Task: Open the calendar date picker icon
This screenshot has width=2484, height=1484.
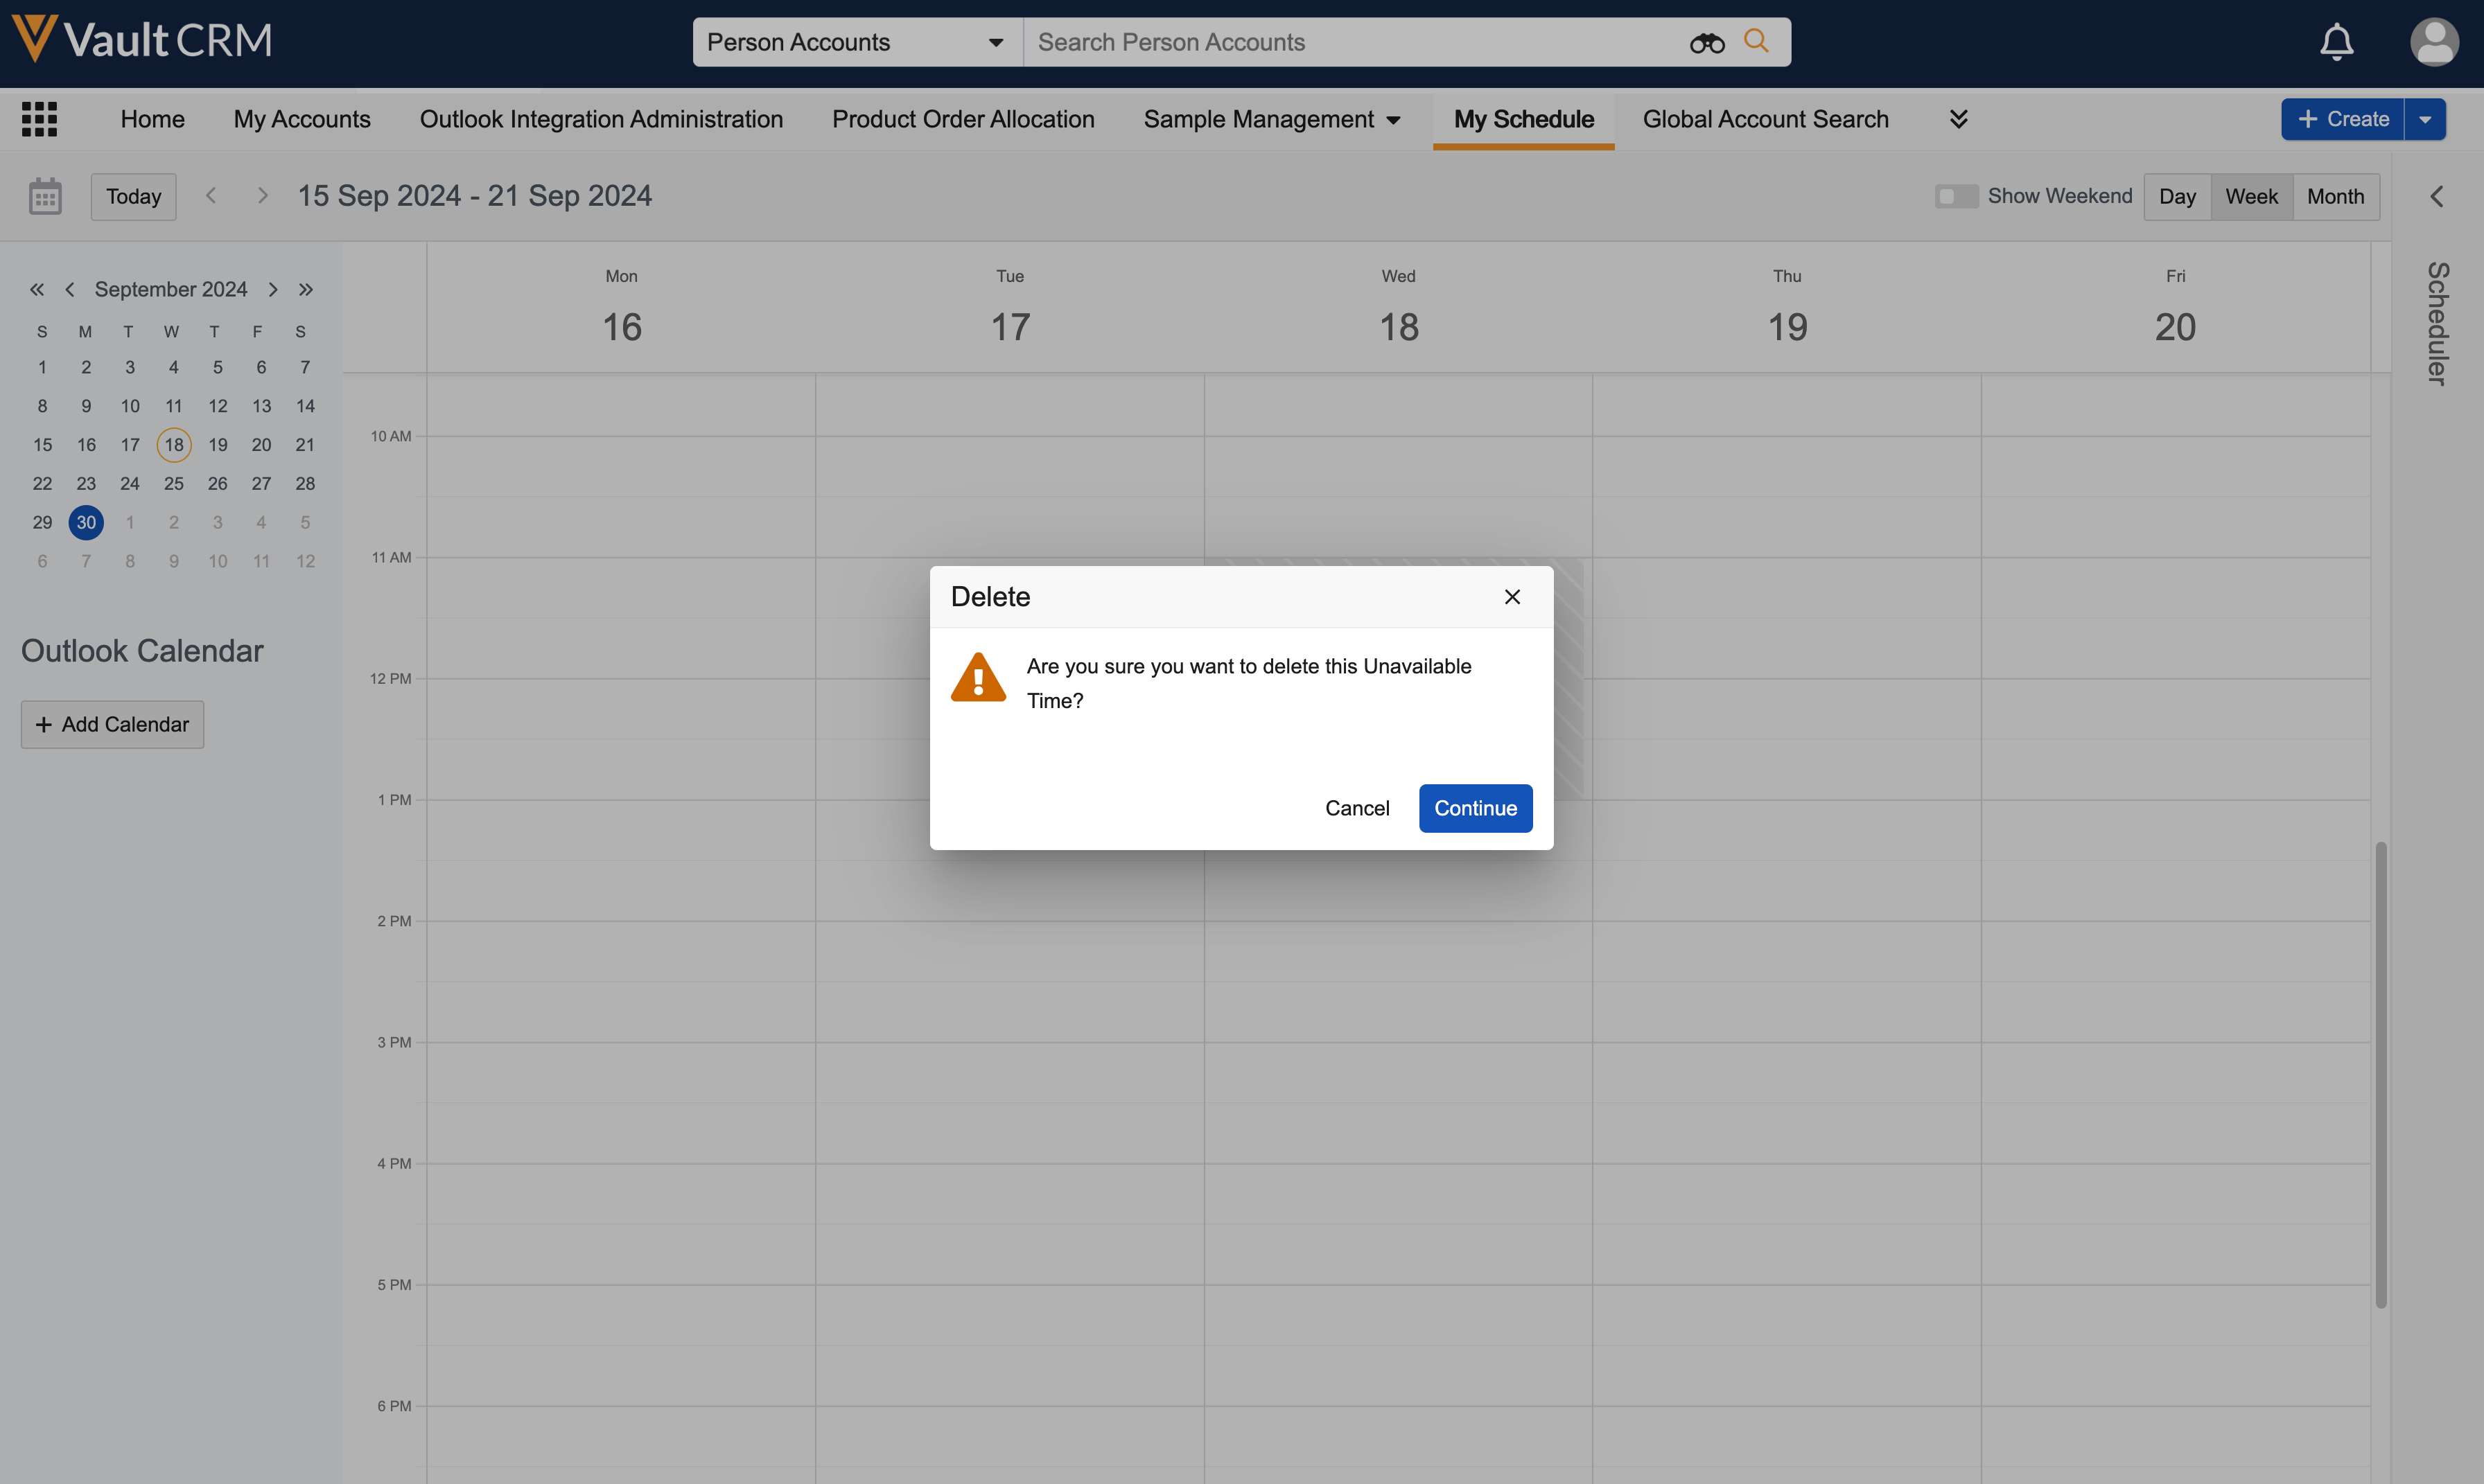Action: click(45, 196)
